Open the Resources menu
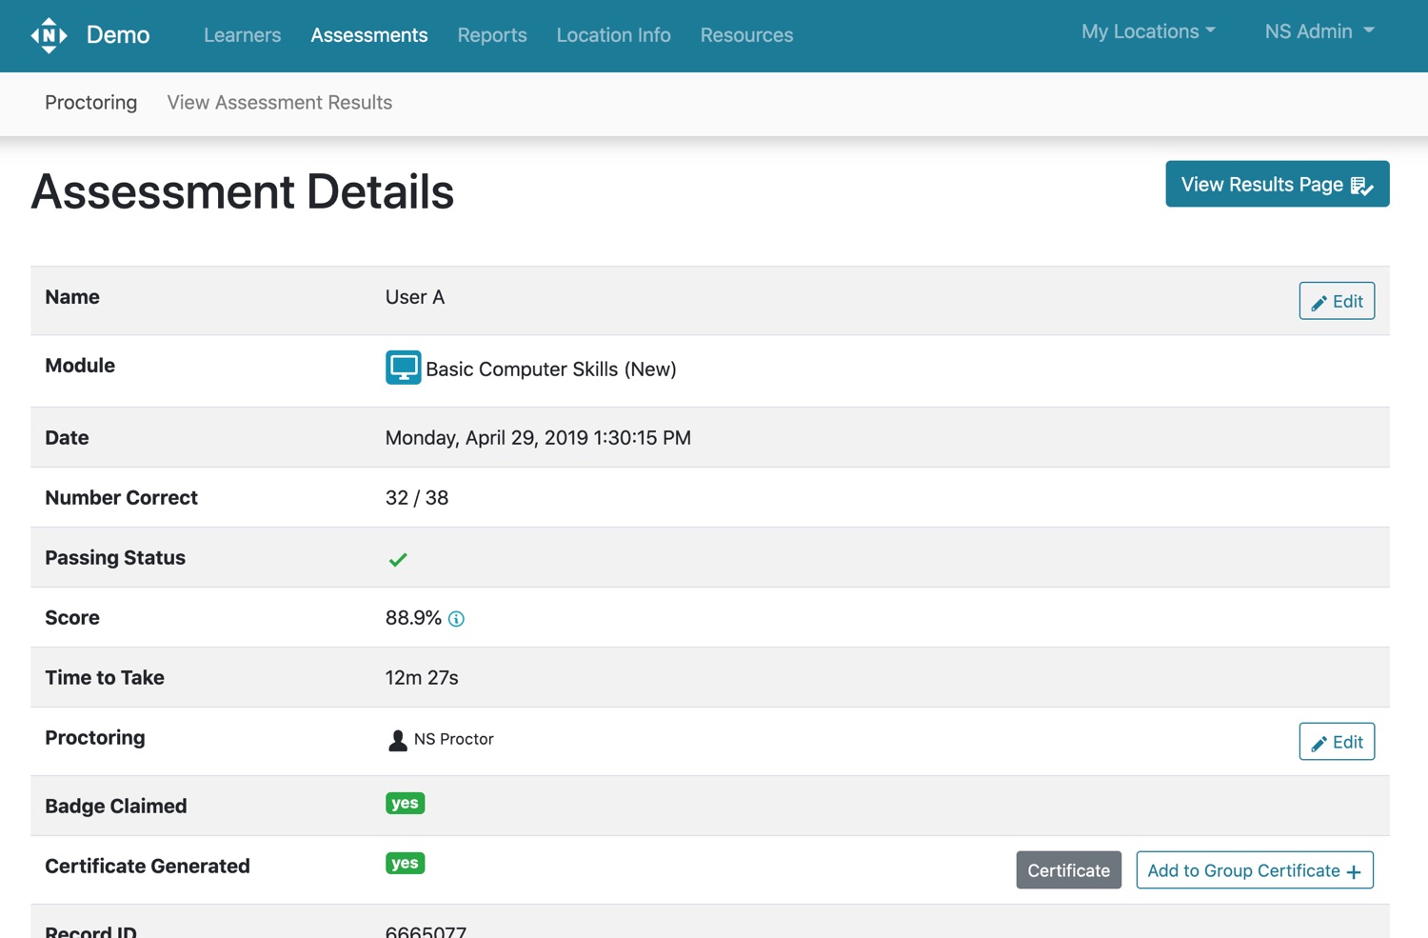The image size is (1428, 938). point(747,35)
